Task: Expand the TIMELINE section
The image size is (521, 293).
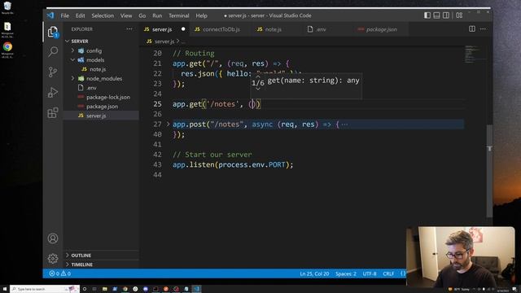Action: tap(101, 265)
